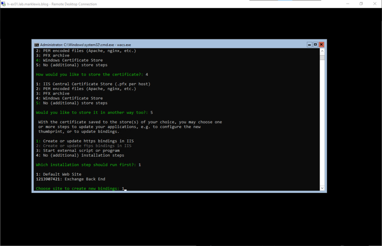Screen dimensions: 382x246
Task: Restore the Remote Desktop Connection window
Action: coord(361,4)
